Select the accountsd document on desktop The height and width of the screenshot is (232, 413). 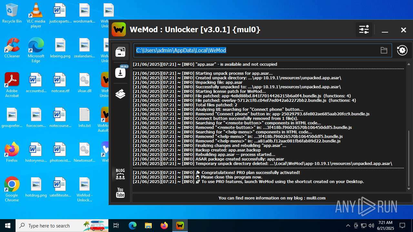(x=36, y=83)
